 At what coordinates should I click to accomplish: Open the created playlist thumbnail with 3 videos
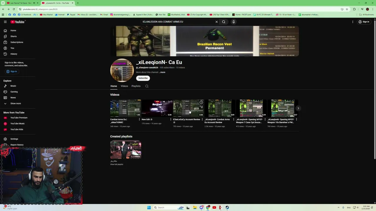(x=126, y=150)
